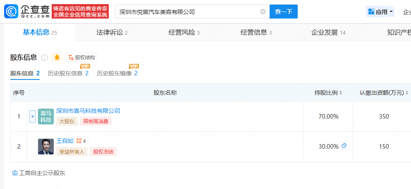Click the pie chart icon beside 30.00%
The width and height of the screenshot is (411, 189).
344,146
